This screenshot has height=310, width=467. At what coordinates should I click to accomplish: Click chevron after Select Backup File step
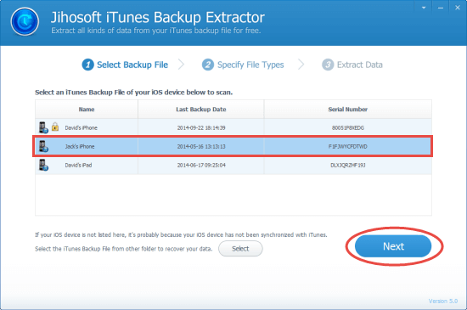point(182,65)
